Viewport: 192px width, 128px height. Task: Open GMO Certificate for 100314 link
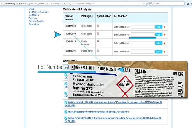point(113,104)
